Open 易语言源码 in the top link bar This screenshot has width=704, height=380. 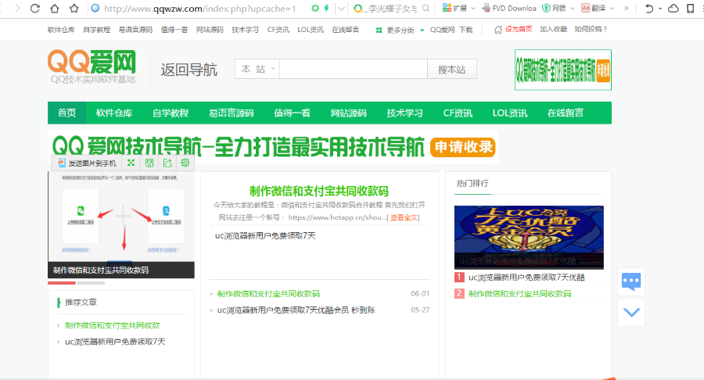click(135, 30)
